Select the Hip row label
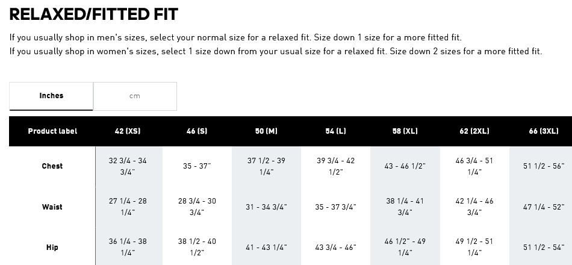The height and width of the screenshot is (265, 572). 52,248
